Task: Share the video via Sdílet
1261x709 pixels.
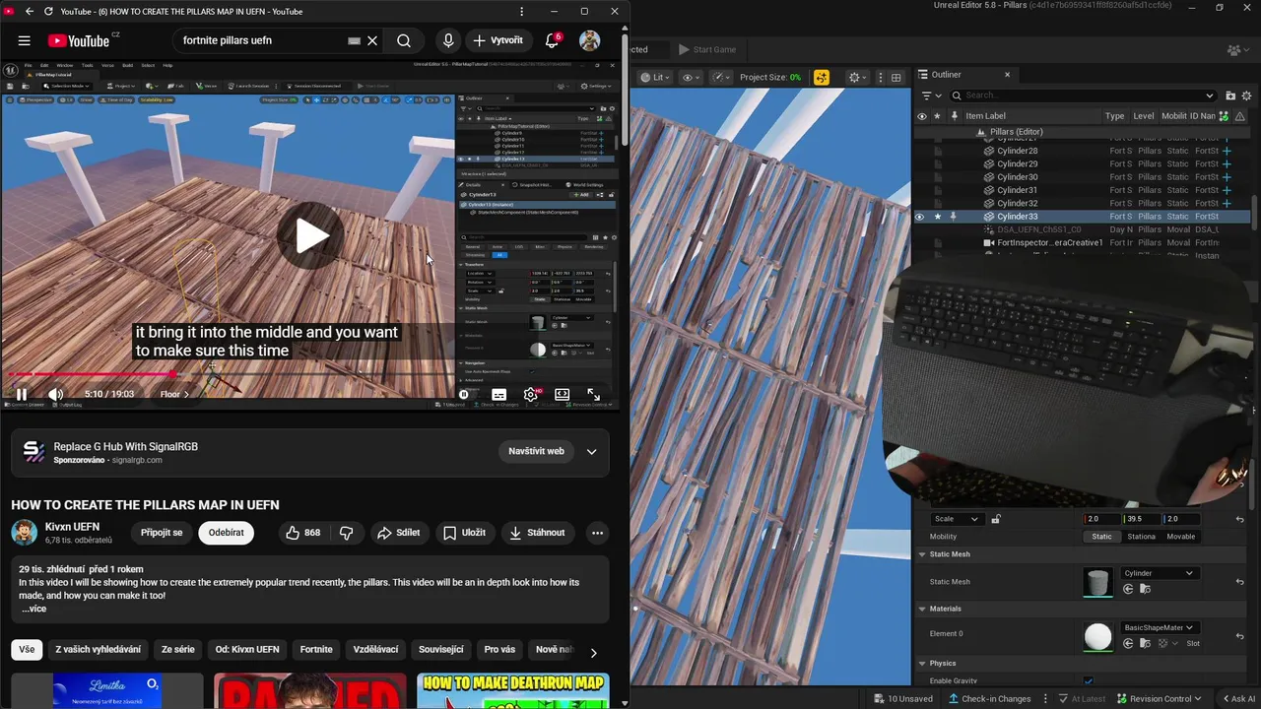Action: tap(398, 533)
